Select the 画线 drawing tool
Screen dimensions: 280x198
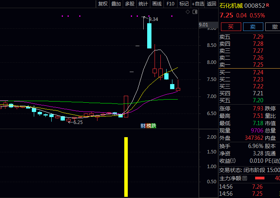coord(157,4)
